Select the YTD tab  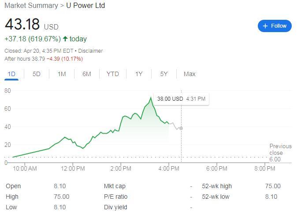click(x=113, y=74)
